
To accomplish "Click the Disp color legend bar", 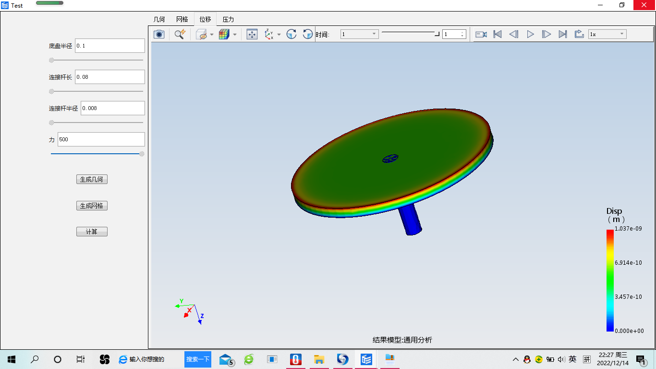I will pos(610,280).
